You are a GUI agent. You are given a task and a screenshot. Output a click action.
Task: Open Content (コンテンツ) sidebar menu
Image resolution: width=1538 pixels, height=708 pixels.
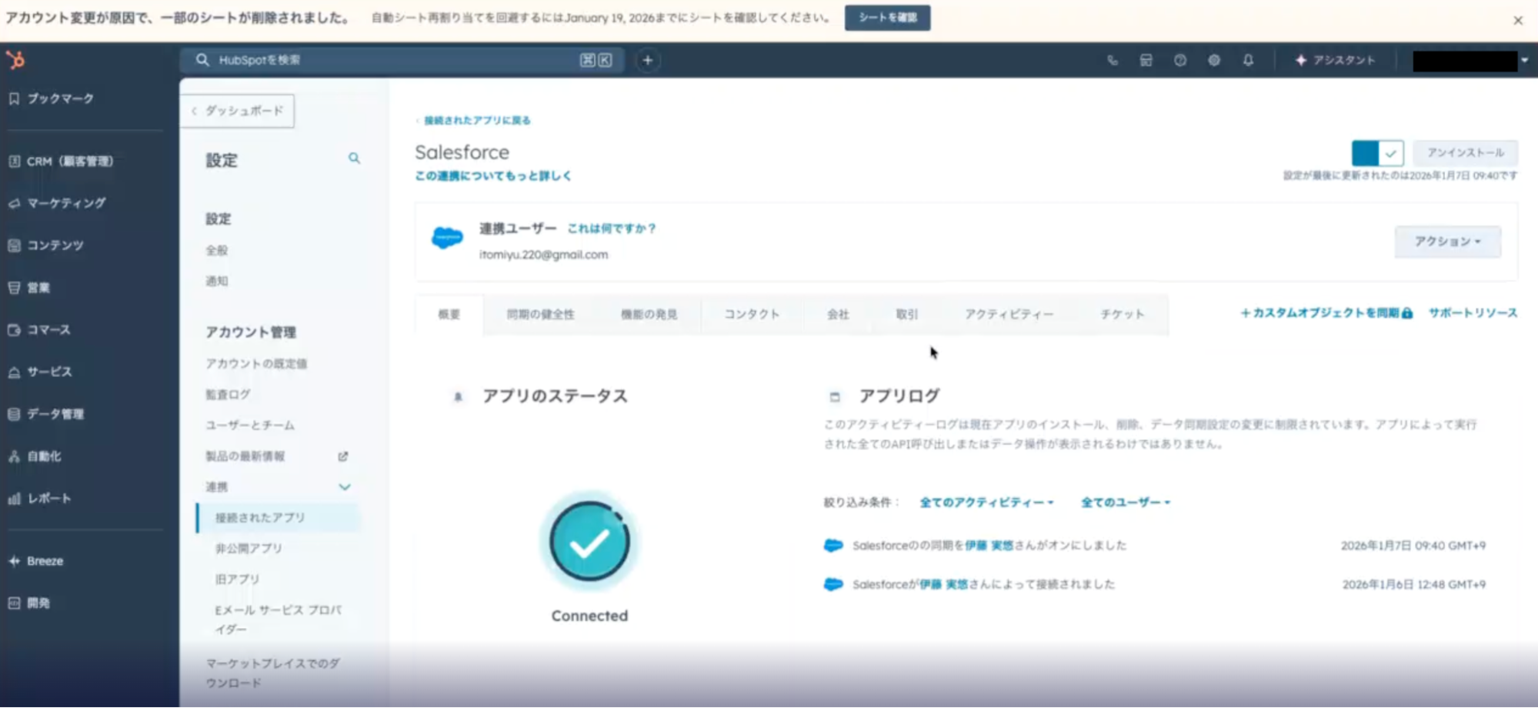coord(46,245)
